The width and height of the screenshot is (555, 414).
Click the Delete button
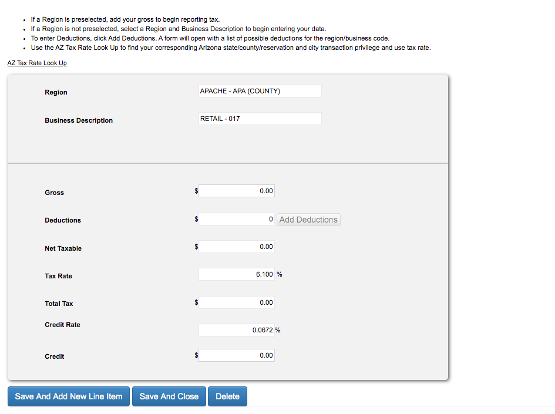[x=228, y=396]
